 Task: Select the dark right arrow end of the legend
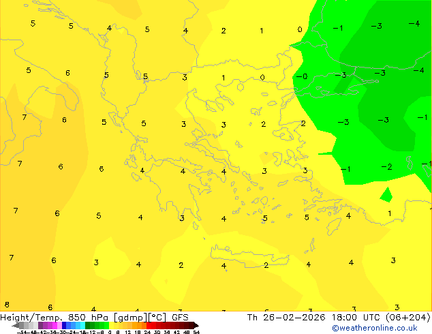pyautogui.click(x=196, y=325)
